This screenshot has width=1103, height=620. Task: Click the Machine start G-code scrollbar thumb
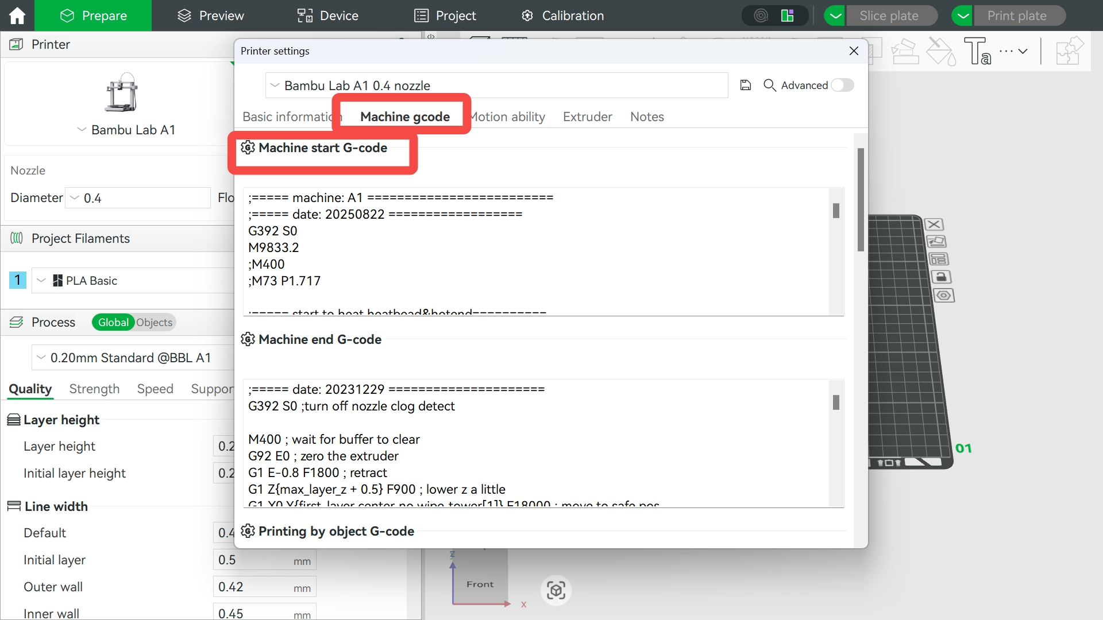836,211
